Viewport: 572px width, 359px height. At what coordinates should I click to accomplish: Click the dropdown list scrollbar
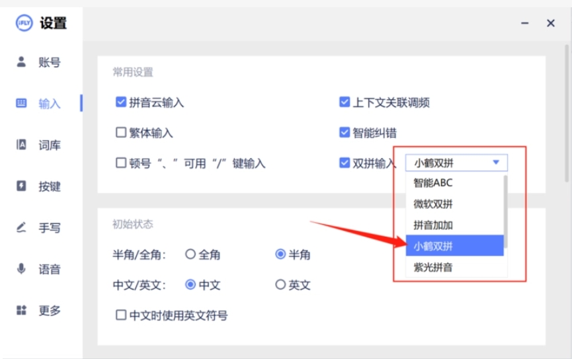click(x=506, y=212)
